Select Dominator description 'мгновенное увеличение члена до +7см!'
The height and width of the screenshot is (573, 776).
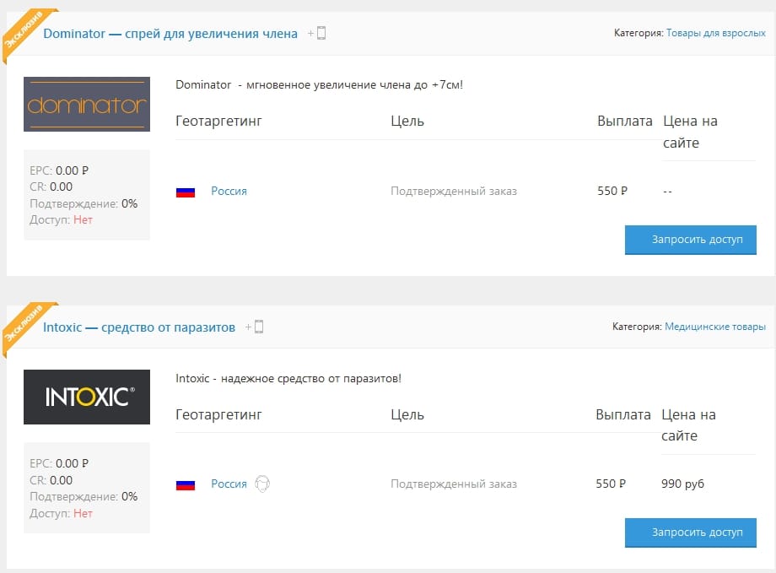(354, 84)
